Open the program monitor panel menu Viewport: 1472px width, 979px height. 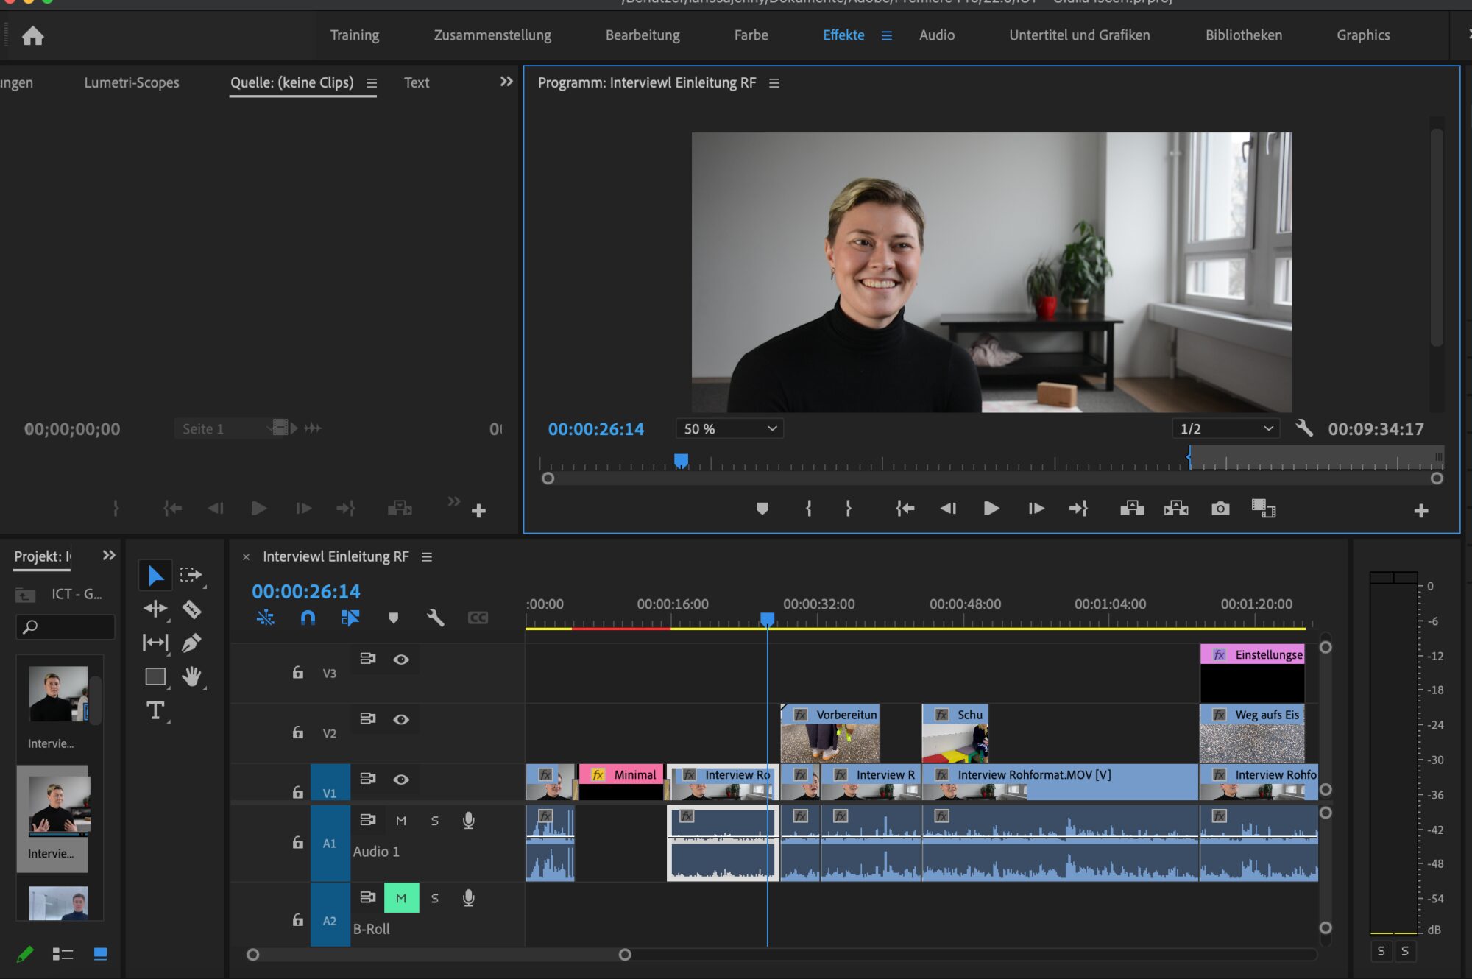pos(774,82)
